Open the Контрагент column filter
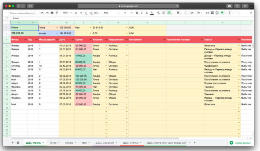The image size is (260, 151). (164, 40)
